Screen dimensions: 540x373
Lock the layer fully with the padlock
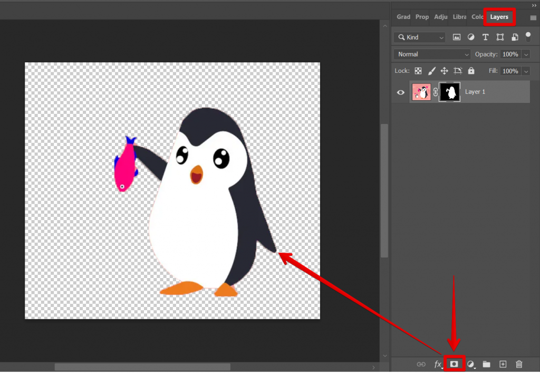pos(470,70)
